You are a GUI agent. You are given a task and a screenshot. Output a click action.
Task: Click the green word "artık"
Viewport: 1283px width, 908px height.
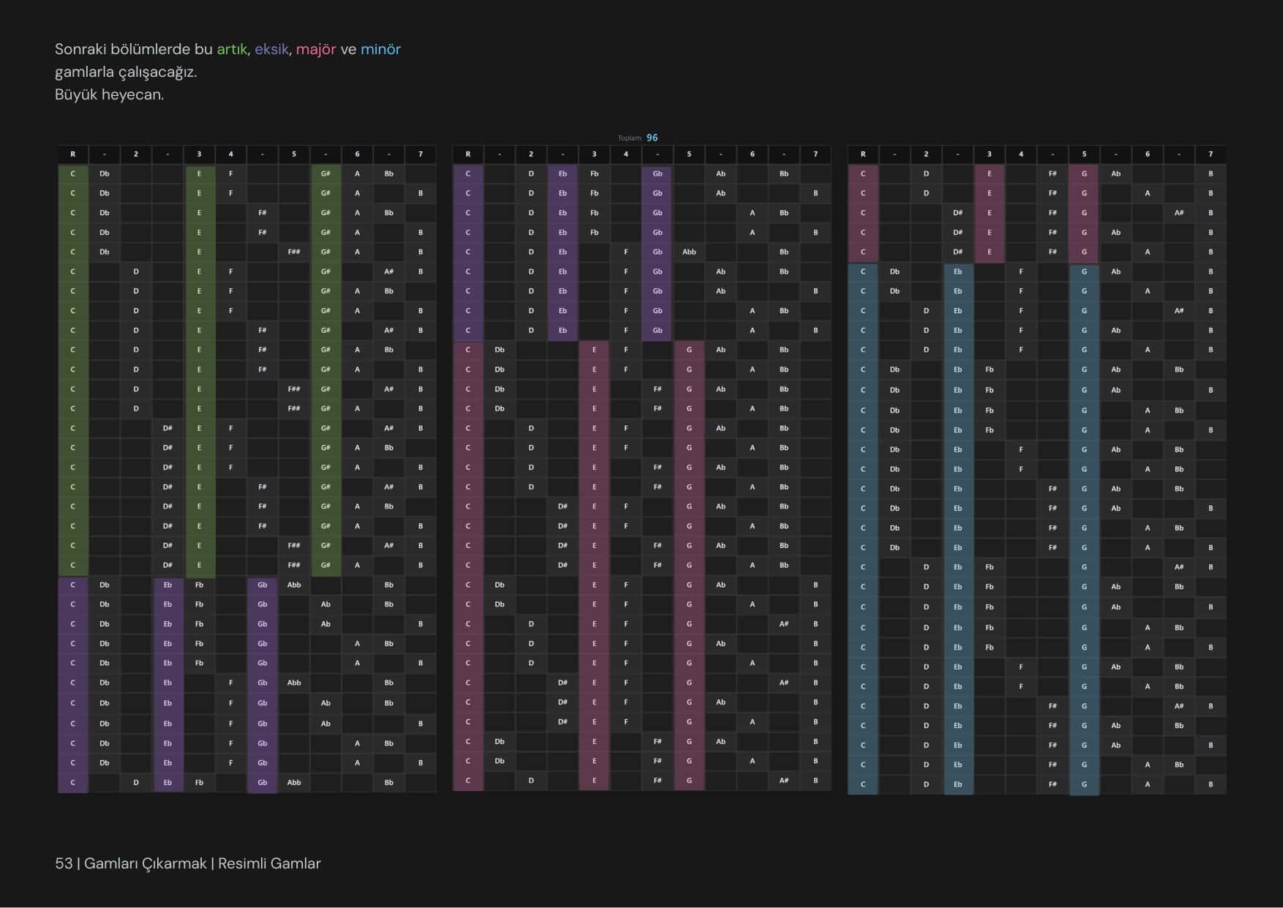(232, 49)
